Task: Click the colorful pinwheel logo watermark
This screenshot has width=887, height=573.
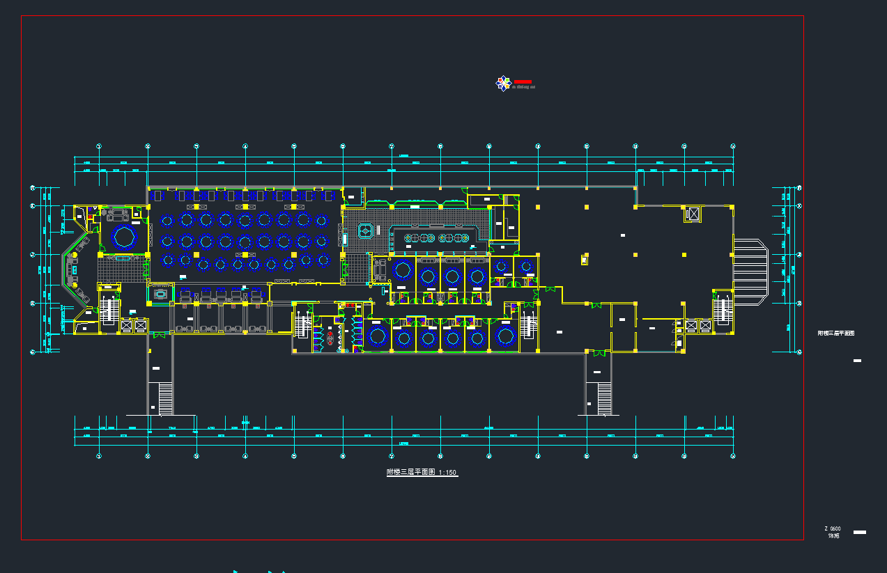Action: 503,84
